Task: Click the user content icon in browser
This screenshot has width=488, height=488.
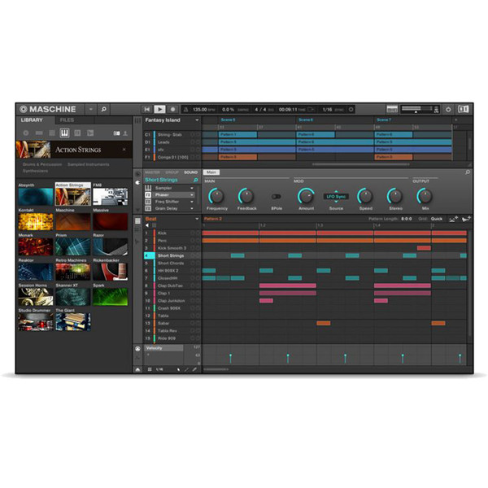Action: [125, 133]
